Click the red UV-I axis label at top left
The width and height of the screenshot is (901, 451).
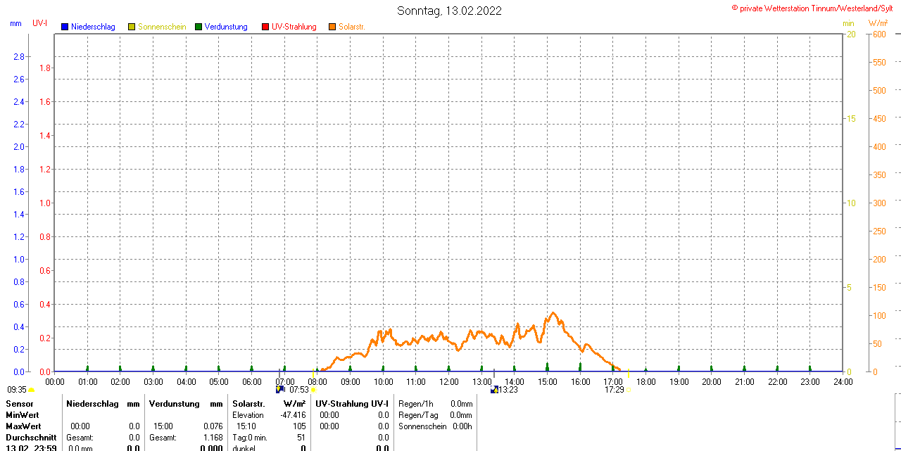tap(39, 23)
